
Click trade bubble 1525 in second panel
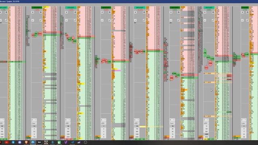click(40, 34)
